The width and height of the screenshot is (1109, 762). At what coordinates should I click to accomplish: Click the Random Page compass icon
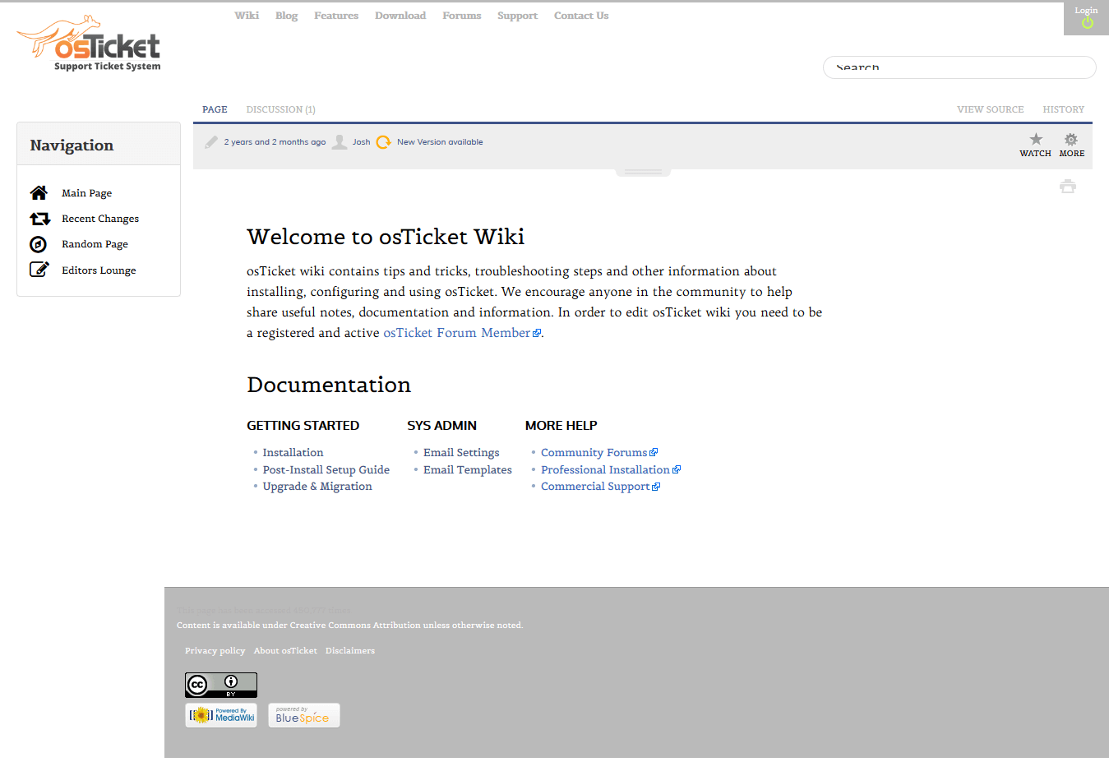tap(39, 244)
